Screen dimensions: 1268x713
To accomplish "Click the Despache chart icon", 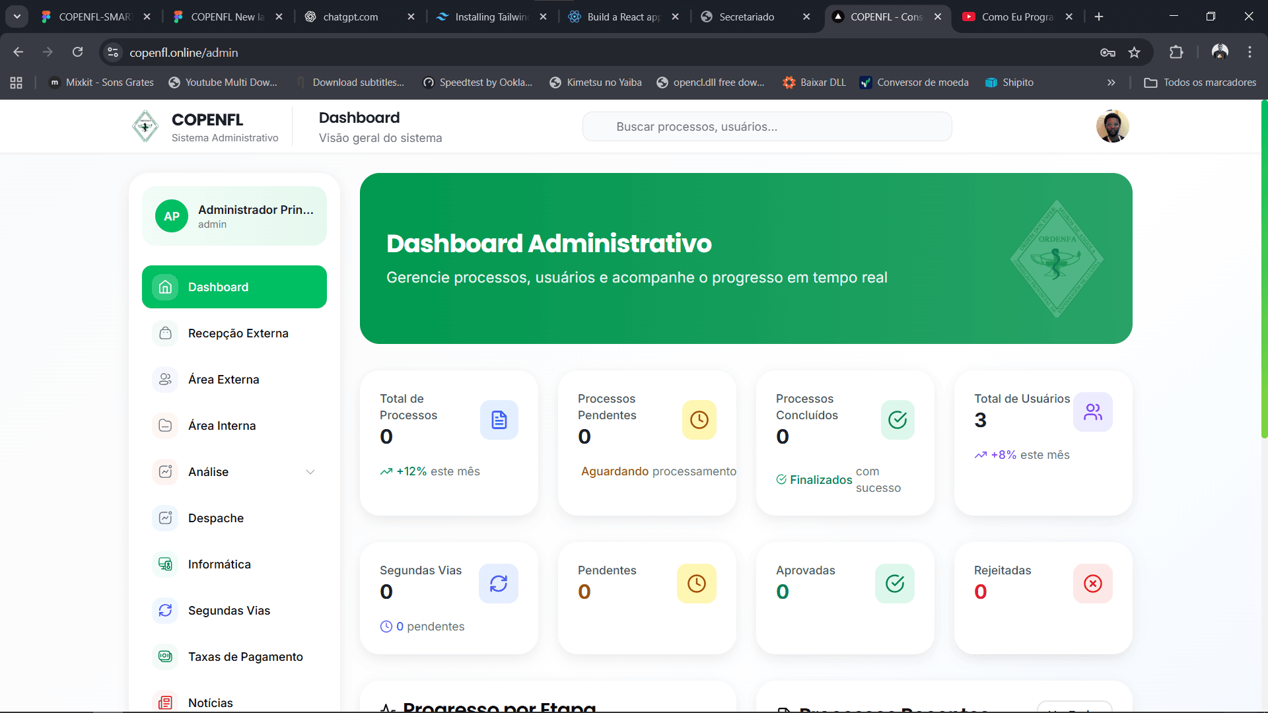I will (x=165, y=518).
